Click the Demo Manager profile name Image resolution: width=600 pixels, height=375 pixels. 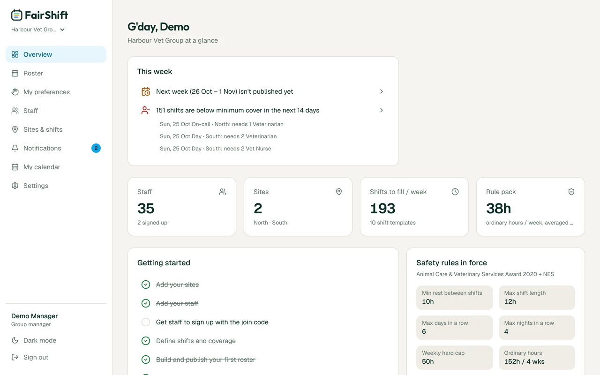35,316
